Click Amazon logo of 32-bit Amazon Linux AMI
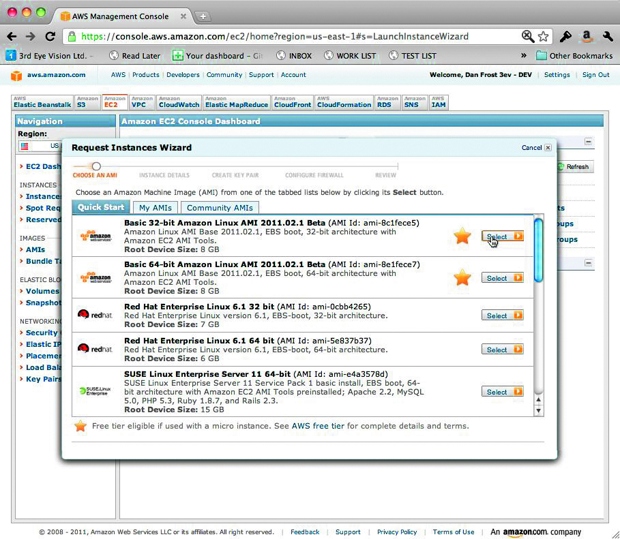 click(95, 236)
